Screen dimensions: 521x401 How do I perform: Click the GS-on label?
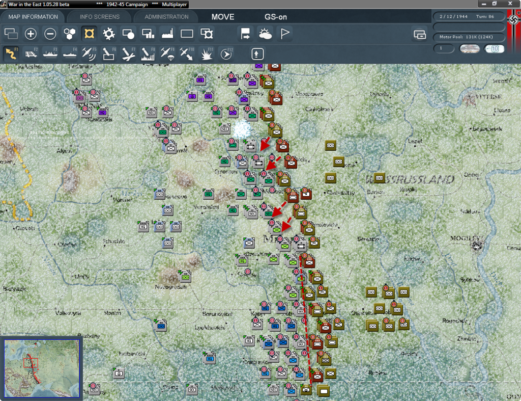point(275,17)
